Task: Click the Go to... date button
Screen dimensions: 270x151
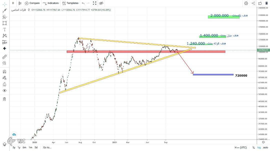Action: pos(47,148)
